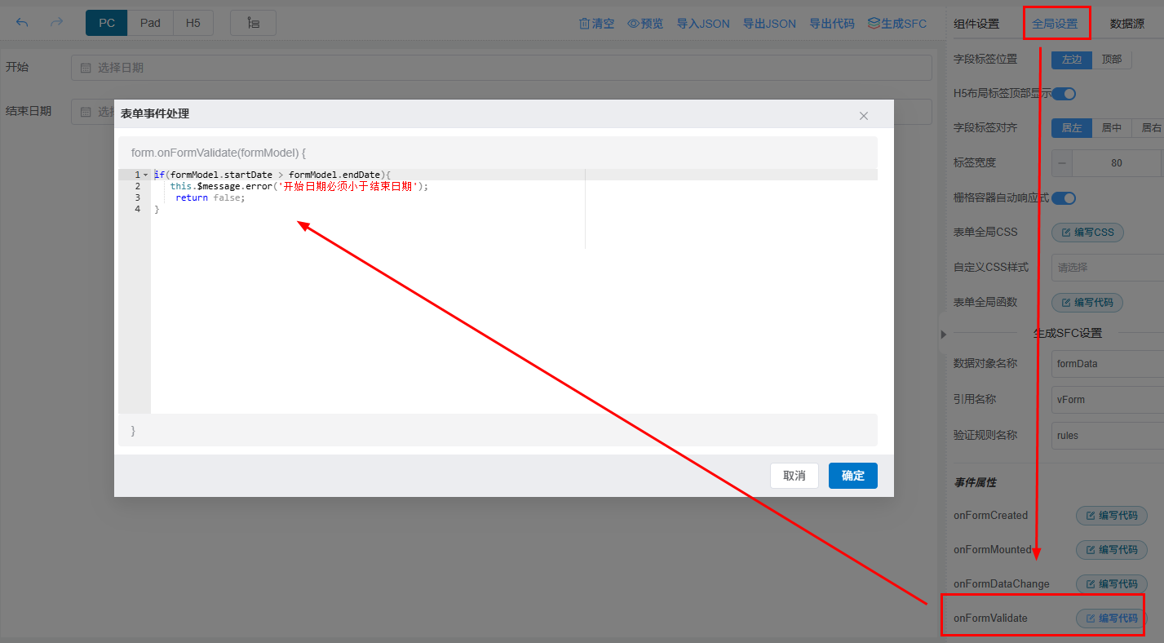Click the 开始 date picker field
The width and height of the screenshot is (1164, 643).
click(x=502, y=68)
